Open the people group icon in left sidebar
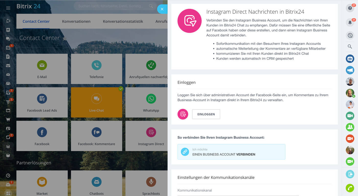Screen dimensions: 358x196 8,83
